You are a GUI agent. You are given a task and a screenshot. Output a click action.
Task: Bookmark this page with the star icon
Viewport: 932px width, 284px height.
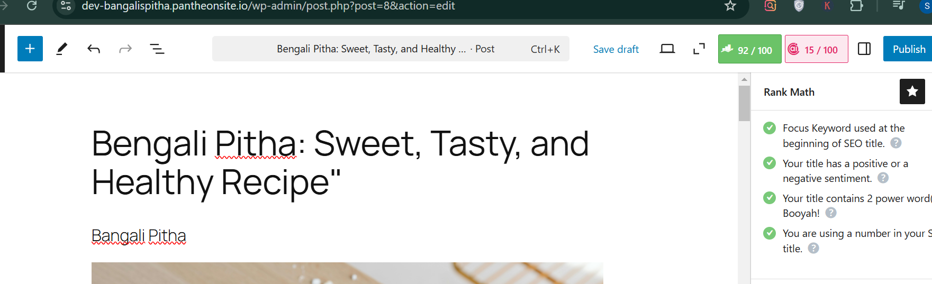pyautogui.click(x=730, y=6)
